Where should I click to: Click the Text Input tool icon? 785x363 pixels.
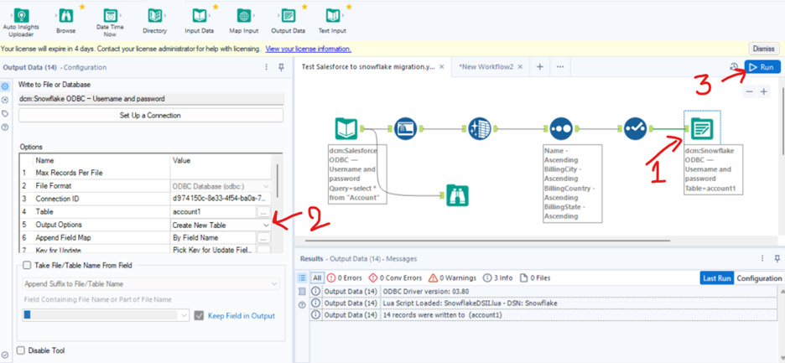(333, 16)
